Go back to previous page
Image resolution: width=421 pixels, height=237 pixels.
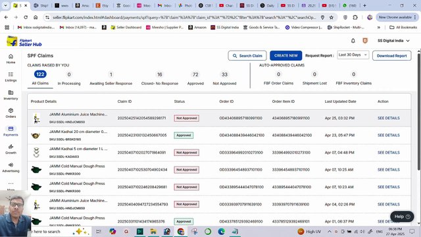tap(6, 17)
